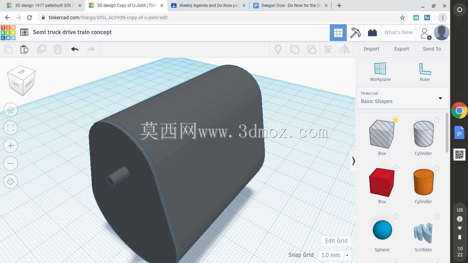Switch to 3D design grid view

338,33
